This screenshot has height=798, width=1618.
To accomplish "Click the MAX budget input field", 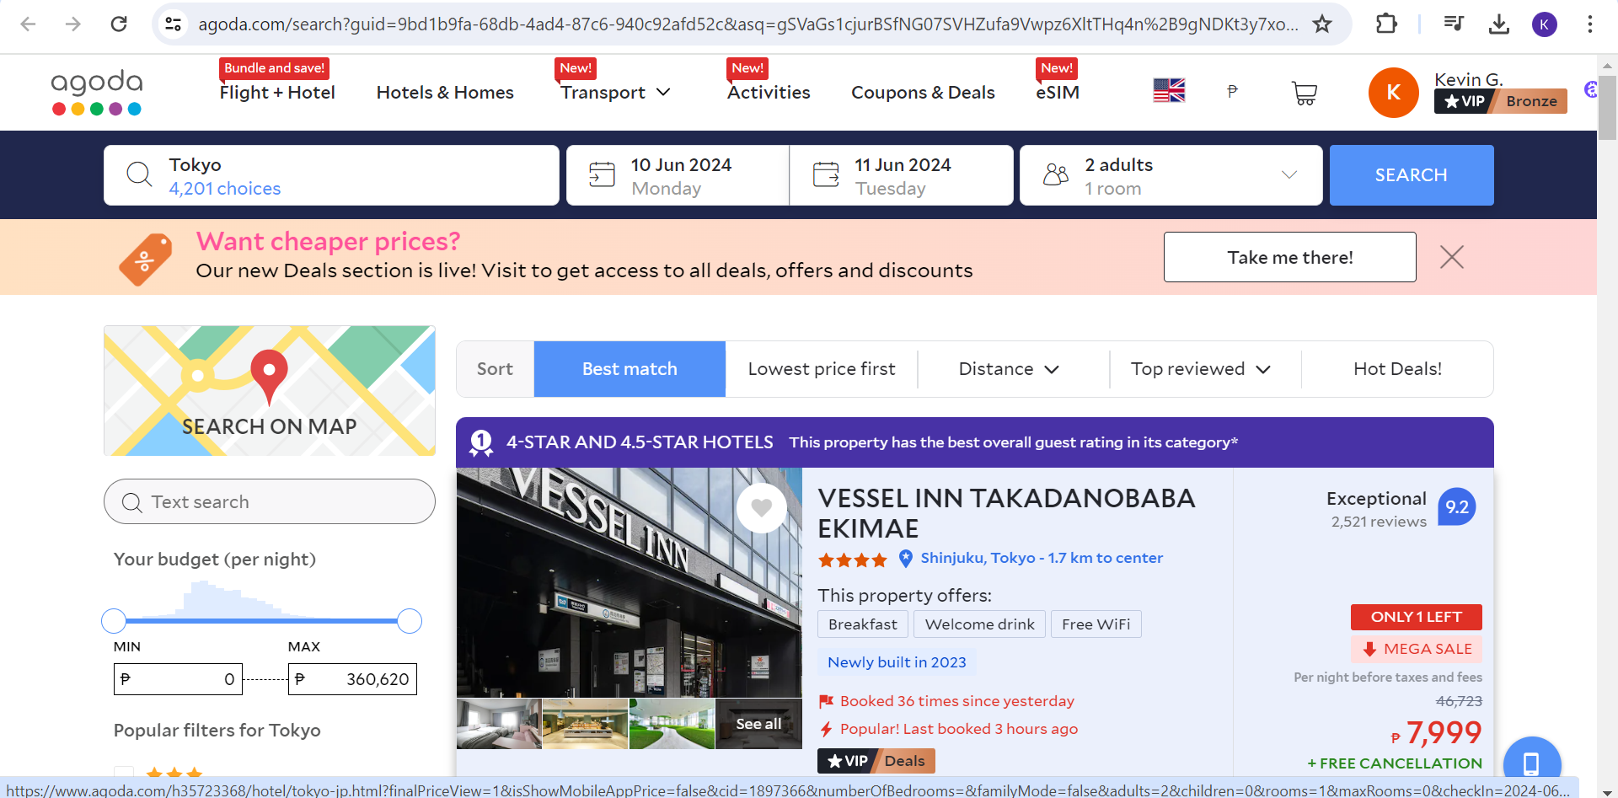I will pyautogui.click(x=352, y=679).
